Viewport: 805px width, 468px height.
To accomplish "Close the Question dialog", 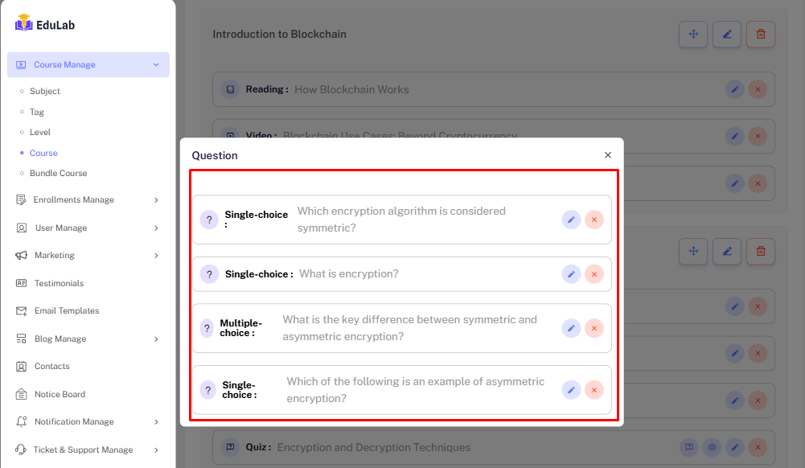I will 608,155.
